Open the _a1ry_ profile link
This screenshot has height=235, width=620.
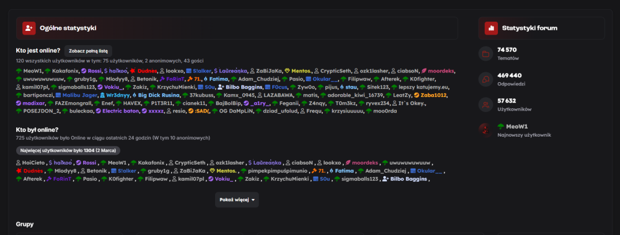point(260,103)
